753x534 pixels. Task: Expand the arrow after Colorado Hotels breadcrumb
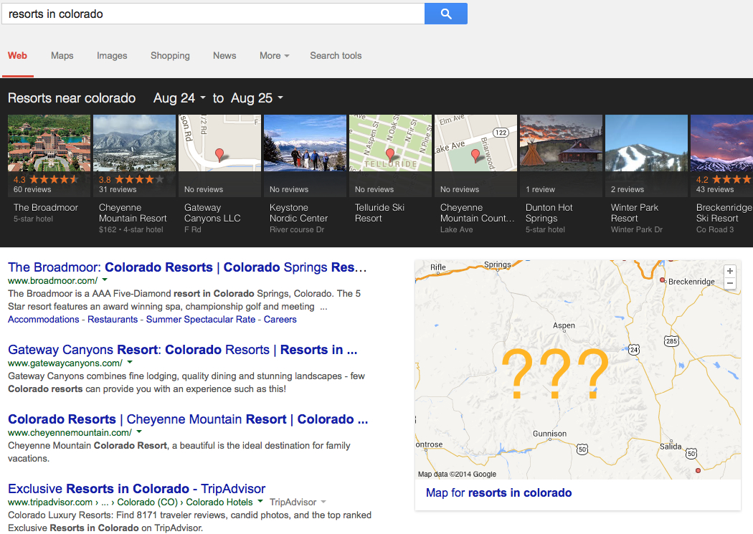click(x=260, y=501)
